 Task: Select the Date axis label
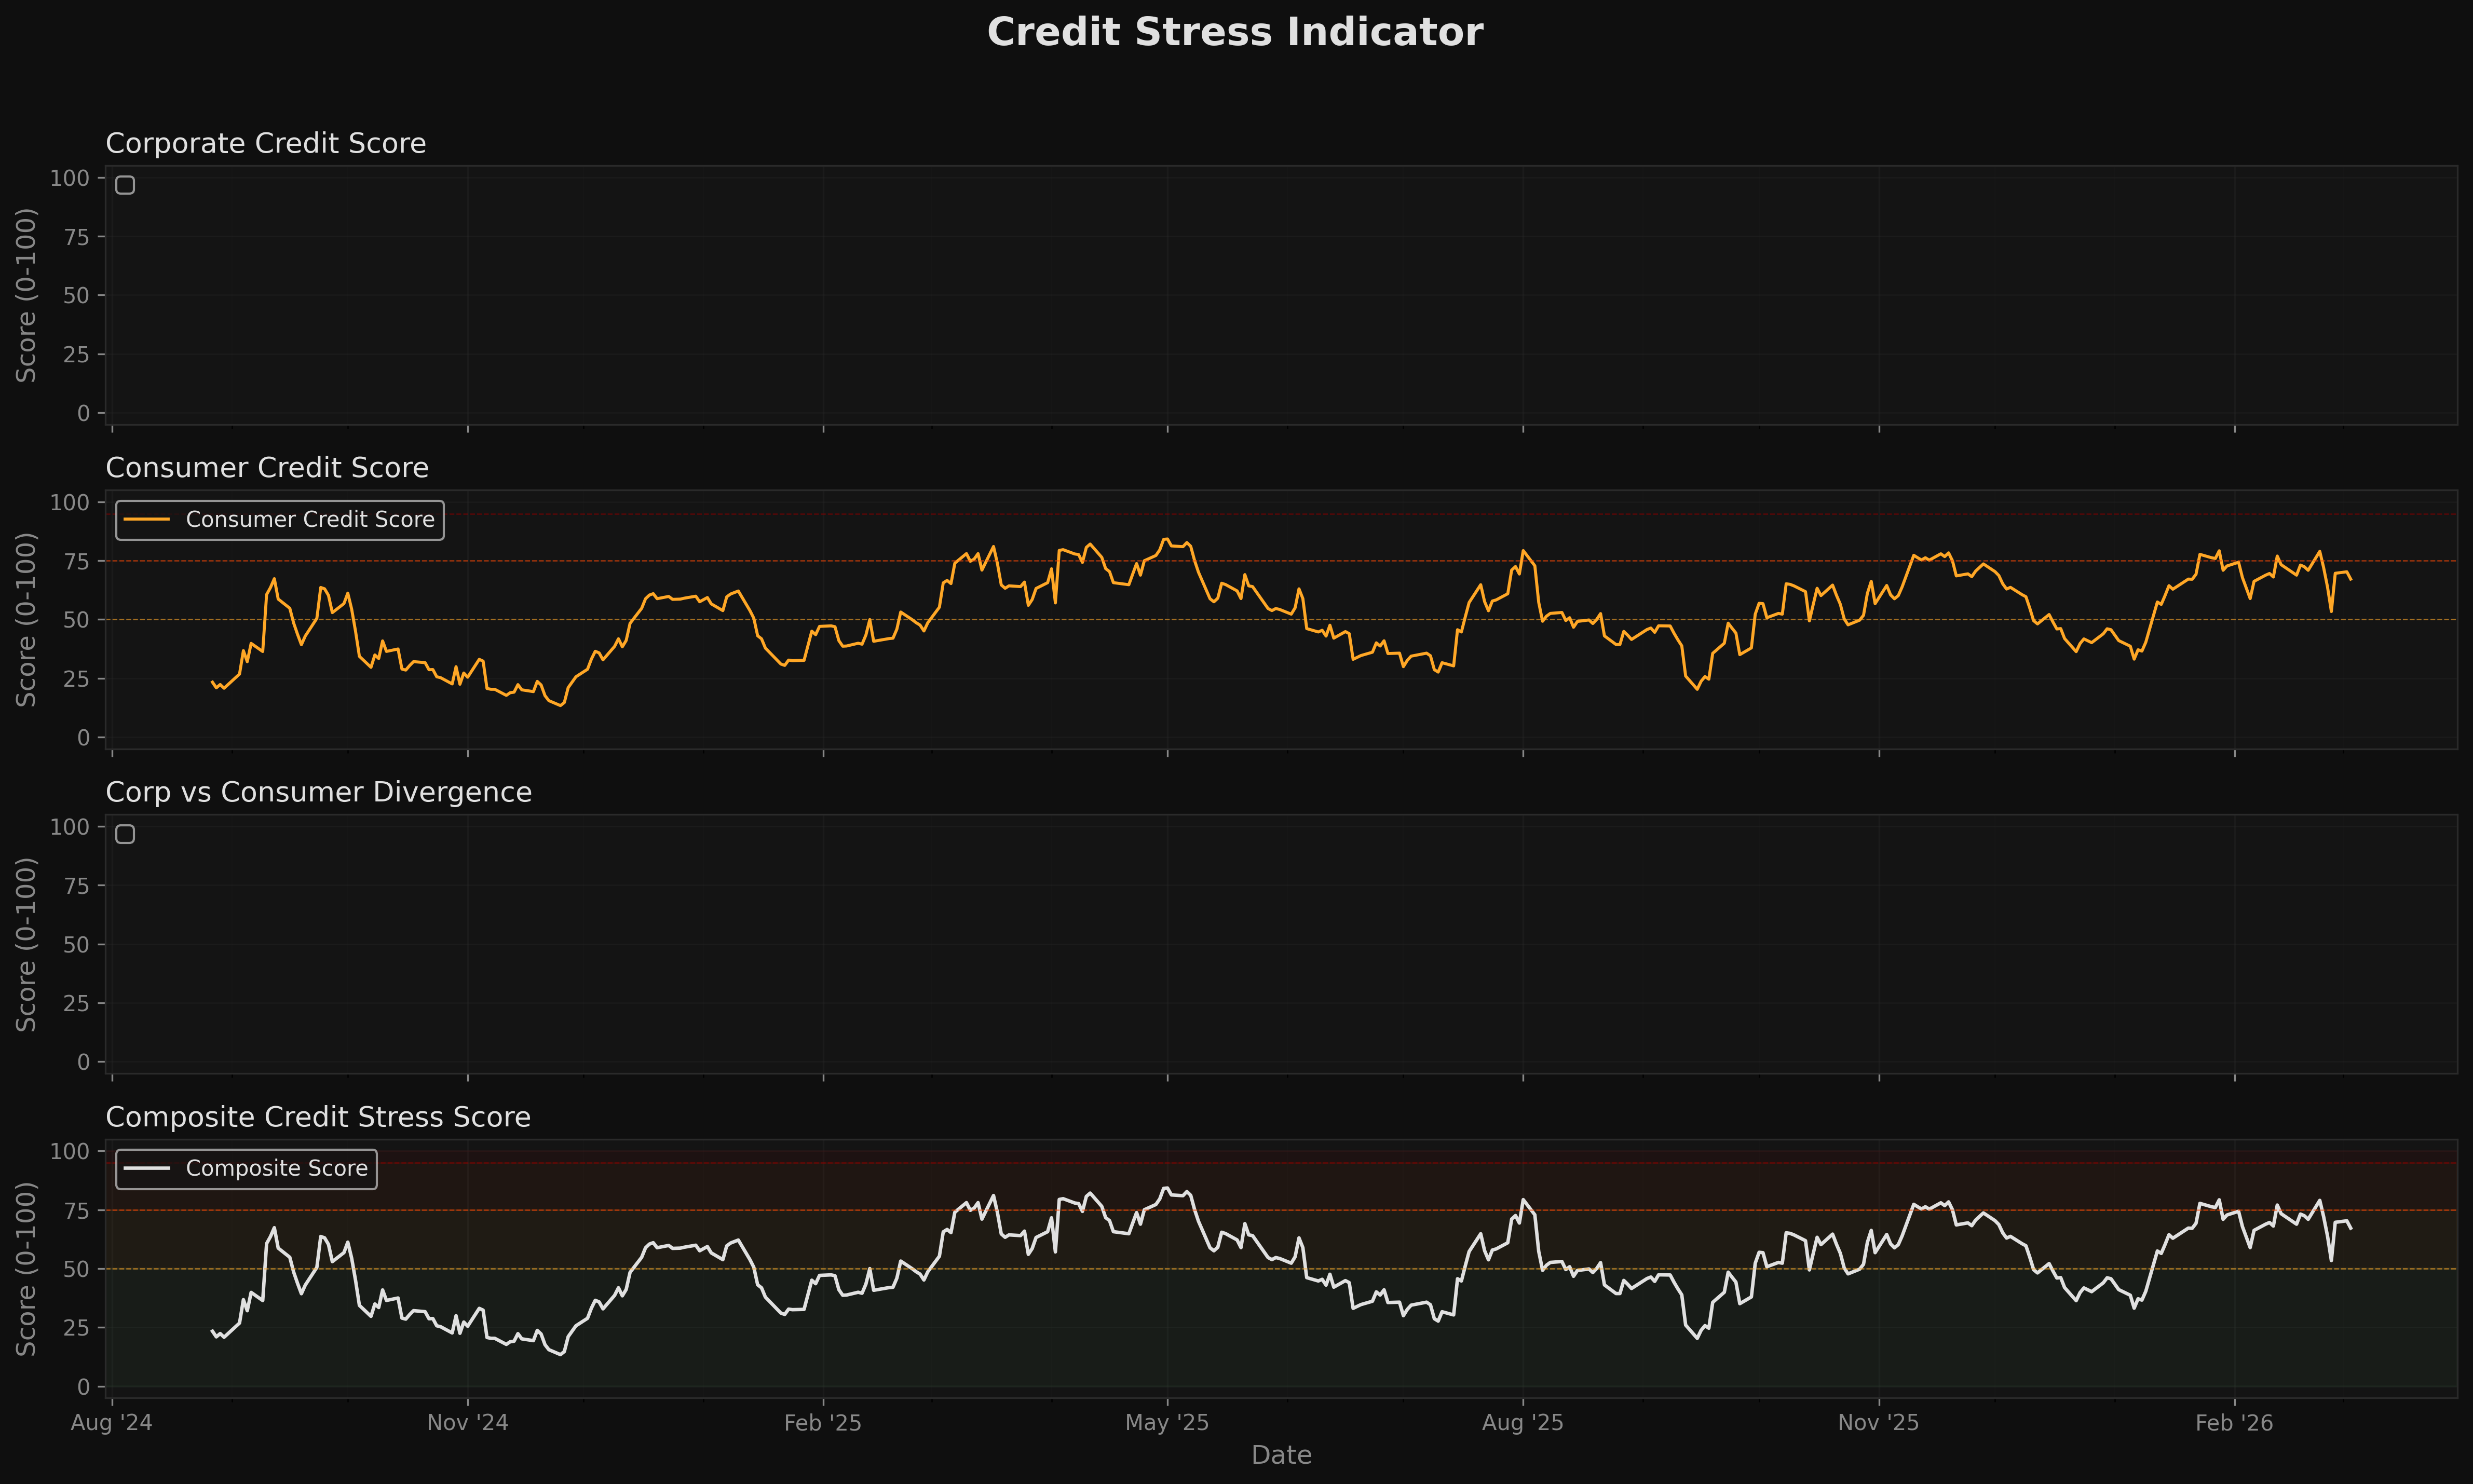[x=1281, y=1455]
